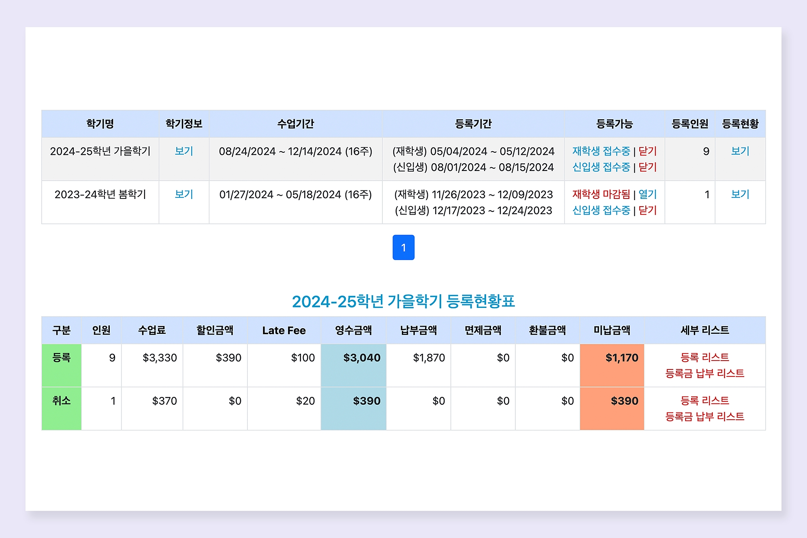
Task: Click page 1 pagination button
Action: pos(403,247)
